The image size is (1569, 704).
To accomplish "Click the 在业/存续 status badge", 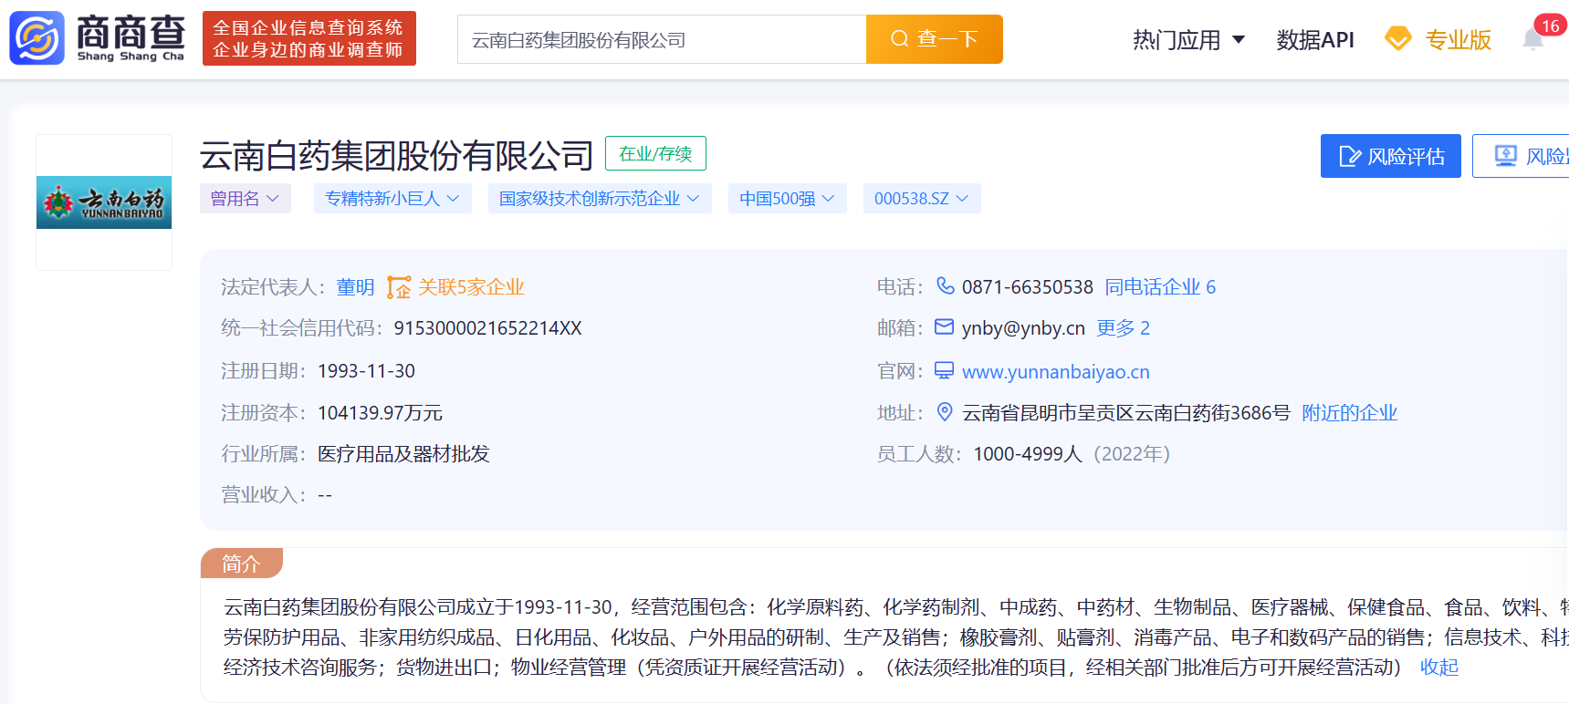I will (655, 153).
